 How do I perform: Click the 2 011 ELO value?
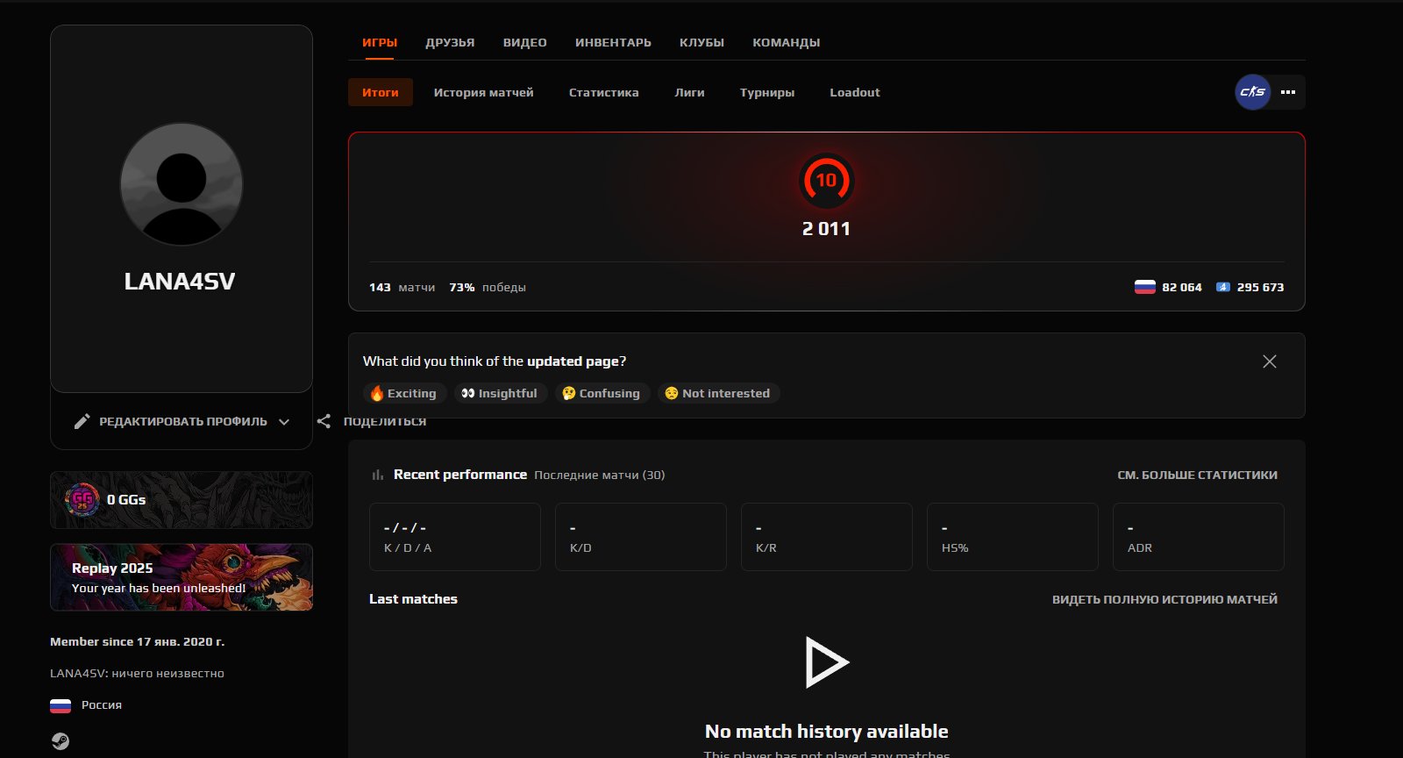(x=826, y=229)
